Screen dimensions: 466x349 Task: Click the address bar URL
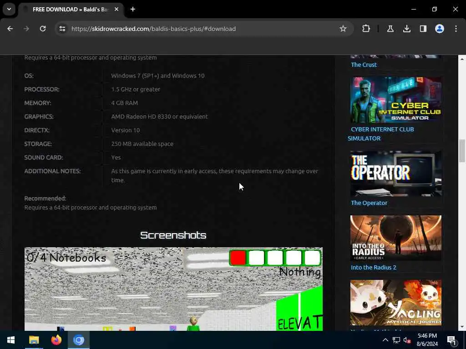[x=154, y=29]
